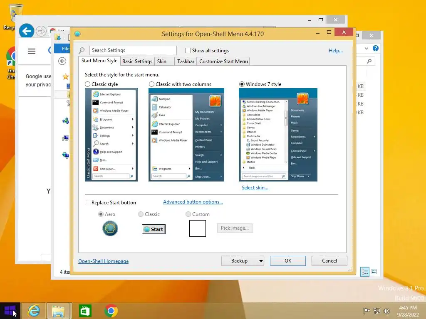
Task: Click the search icon in Explorer window
Action: pos(369,61)
